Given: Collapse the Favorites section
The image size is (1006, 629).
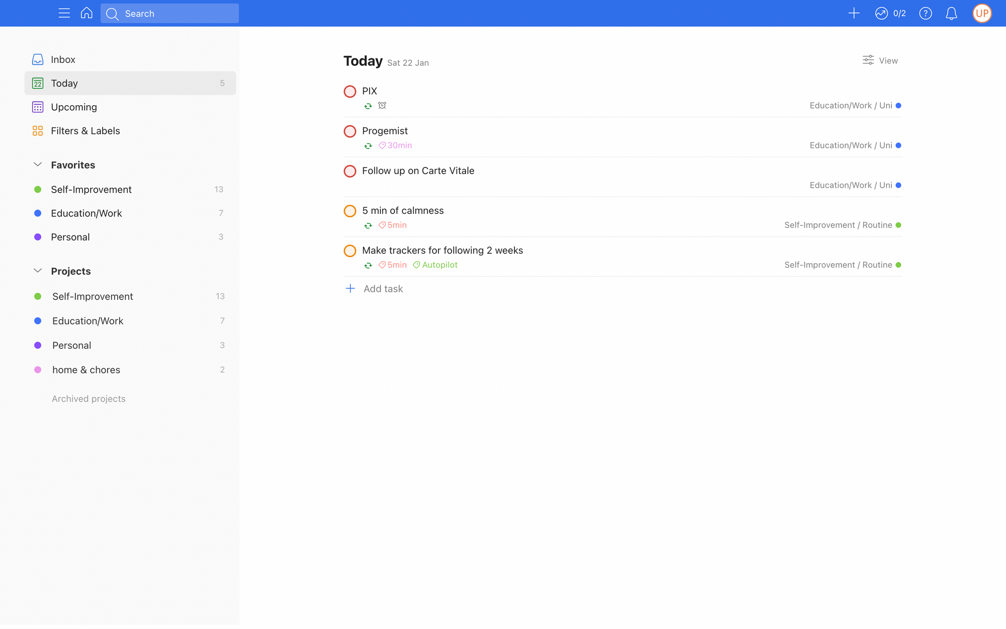Looking at the screenshot, I should point(38,165).
